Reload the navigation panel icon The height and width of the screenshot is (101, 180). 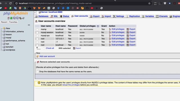pyautogui.click(x=23, y=18)
